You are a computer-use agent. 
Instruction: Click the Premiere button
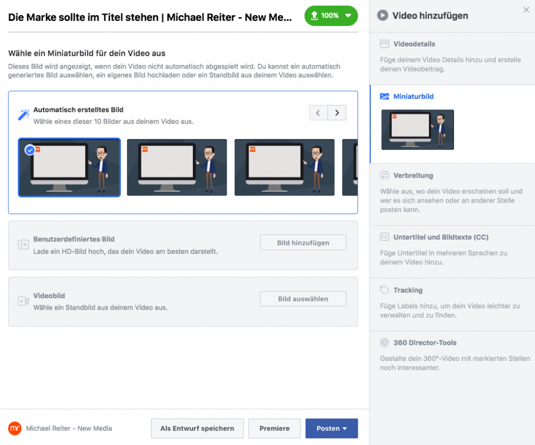(274, 428)
